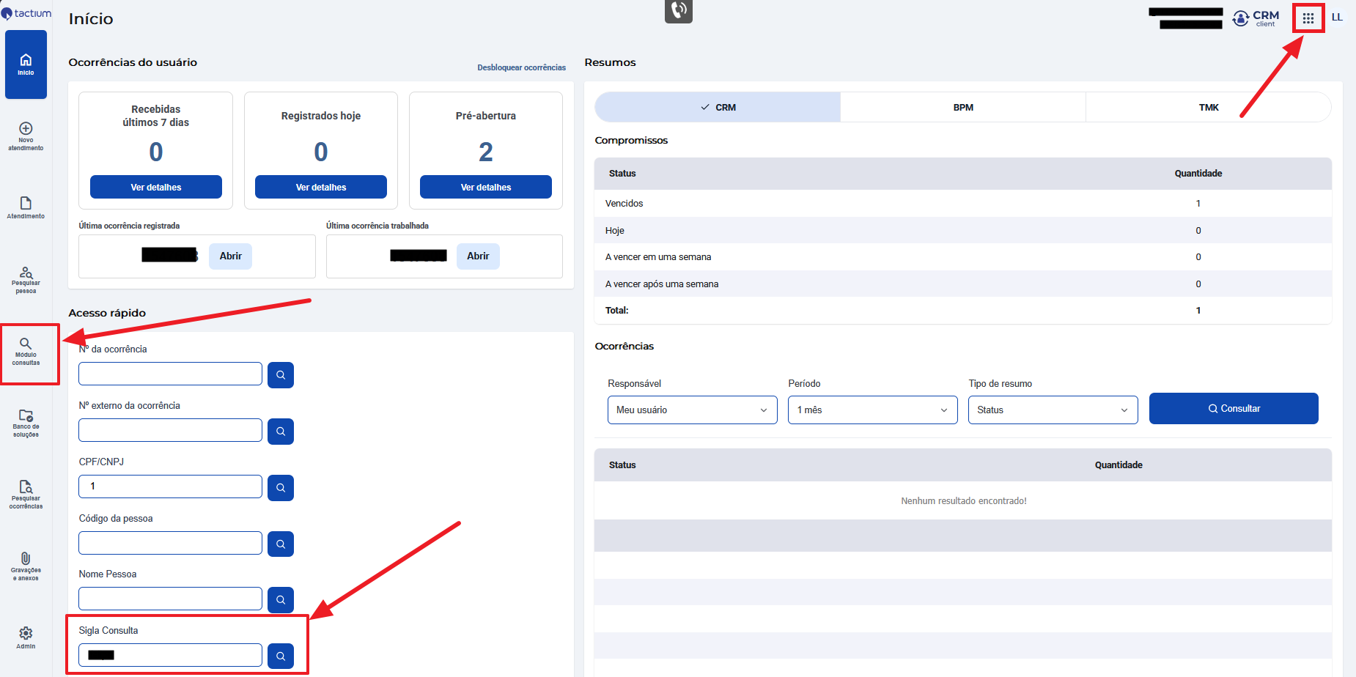Image resolution: width=1356 pixels, height=677 pixels.
Task: Select the A vencer após uma semana row
Action: 963,284
